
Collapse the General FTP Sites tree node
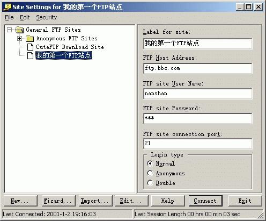[9, 30]
